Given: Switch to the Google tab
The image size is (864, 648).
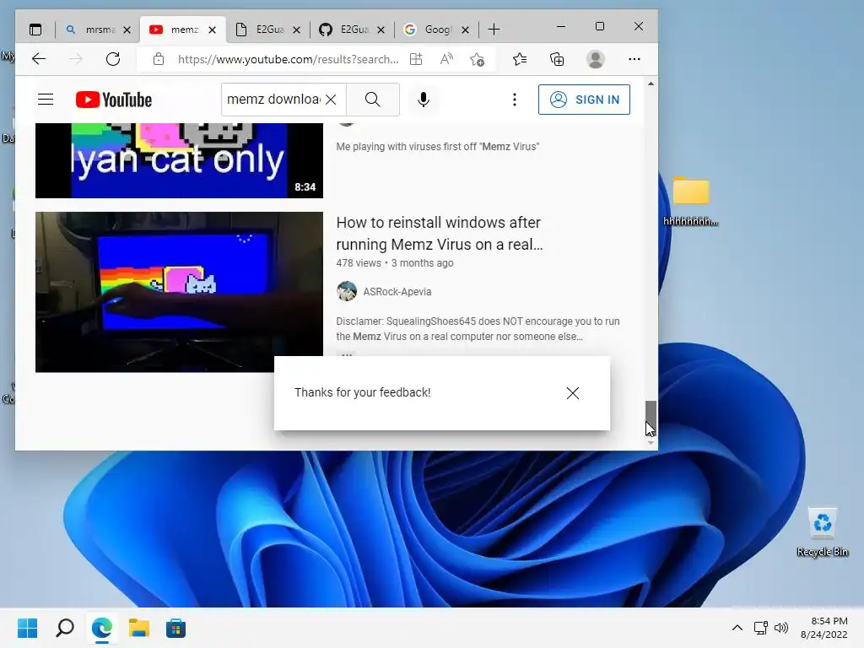Looking at the screenshot, I should pos(437,30).
